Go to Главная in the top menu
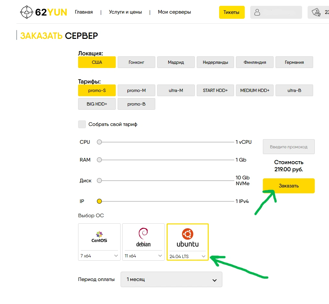 click(x=84, y=12)
